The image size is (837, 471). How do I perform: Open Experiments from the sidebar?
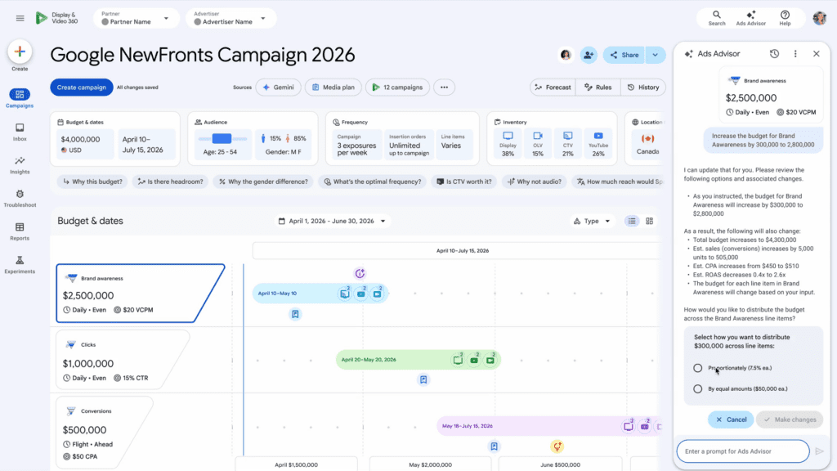point(20,262)
